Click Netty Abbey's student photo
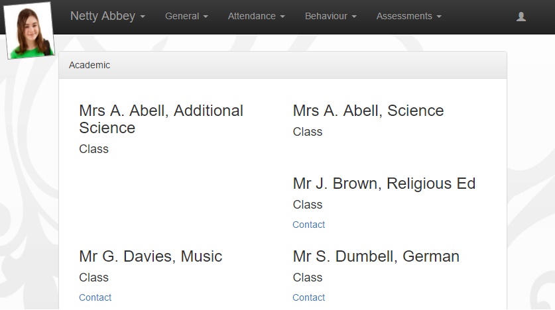The height and width of the screenshot is (310, 555). click(29, 30)
